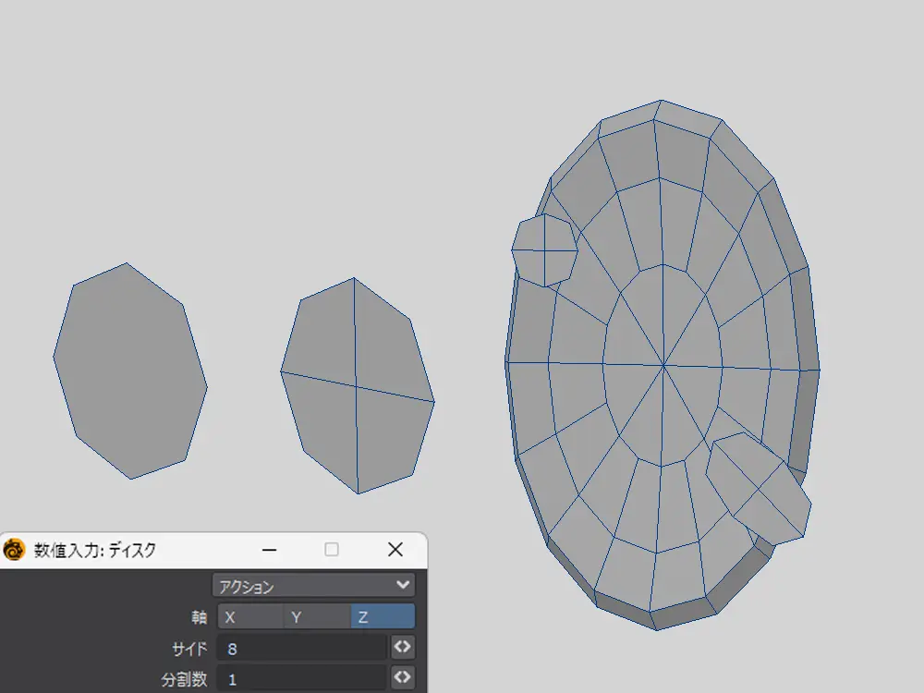
Task: Close the 数値入力: ディスク dialog
Action: pyautogui.click(x=395, y=550)
